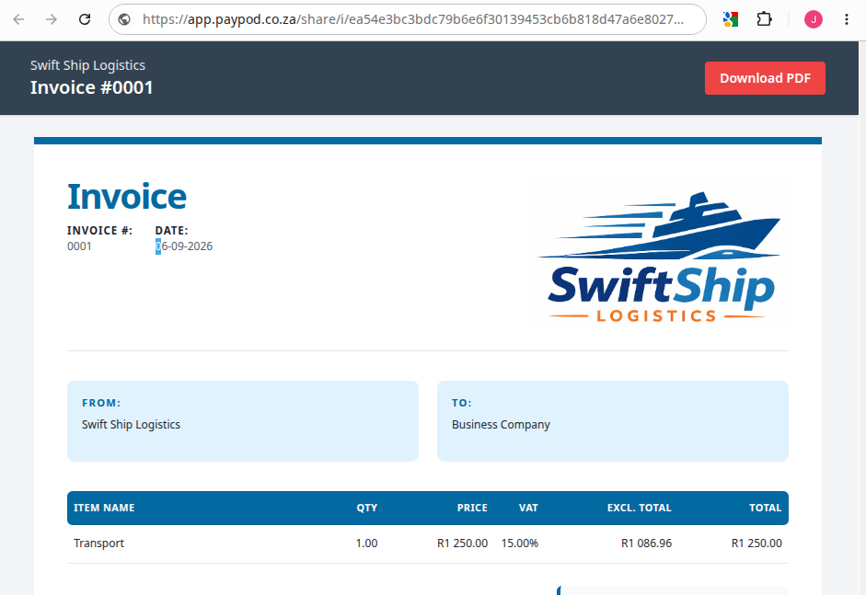
Task: Select the header company name Swift Ship Logistics
Action: coord(87,65)
